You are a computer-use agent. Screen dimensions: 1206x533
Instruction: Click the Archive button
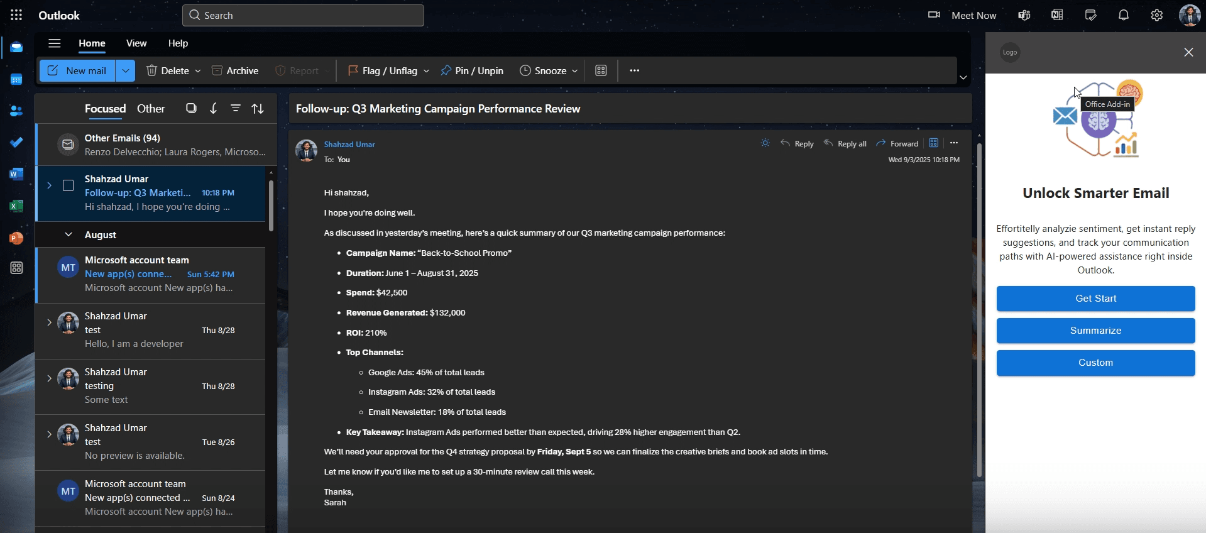click(235, 70)
